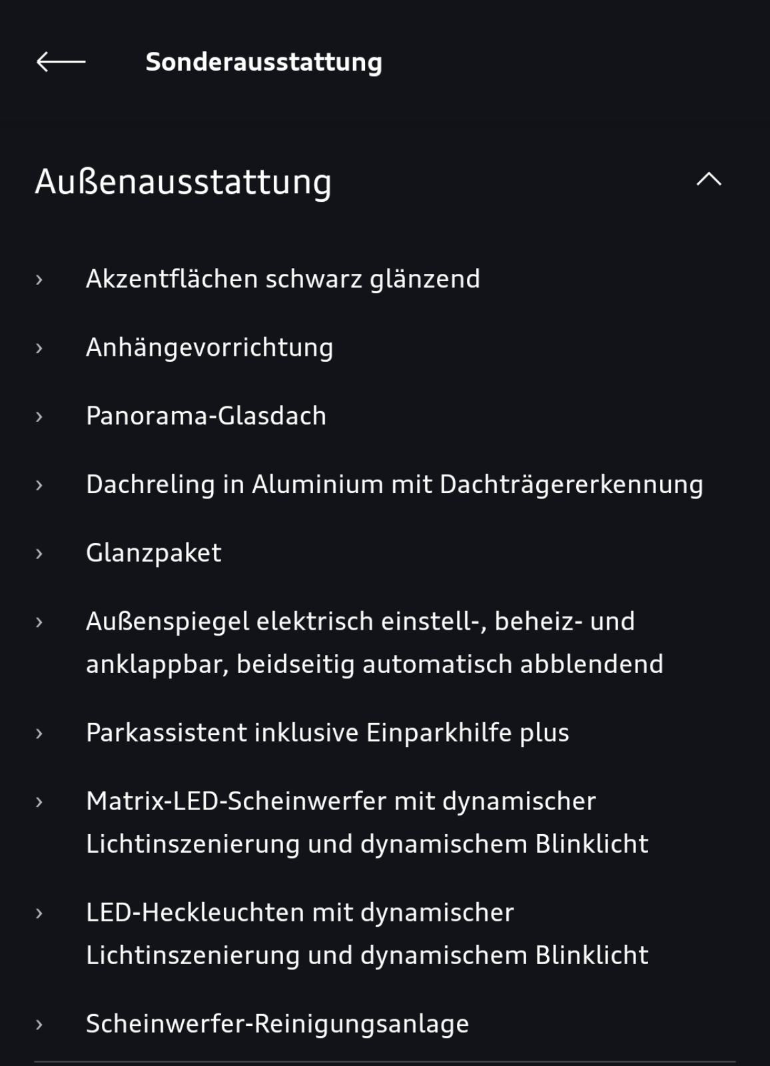Select the Glanzpaket item
The image size is (770, 1066).
click(x=154, y=554)
